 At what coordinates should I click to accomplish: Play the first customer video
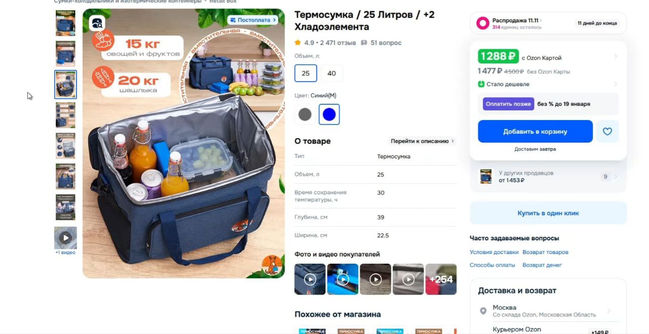pyautogui.click(x=310, y=279)
